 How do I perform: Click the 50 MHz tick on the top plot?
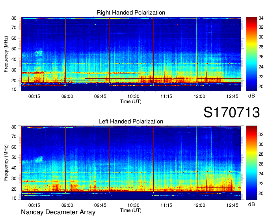click(x=14, y=49)
